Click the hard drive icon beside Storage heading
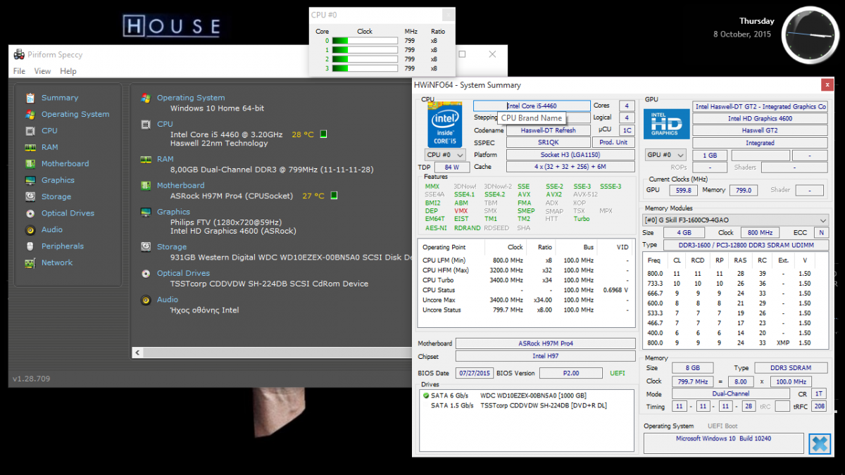This screenshot has height=475, width=845. click(x=146, y=247)
